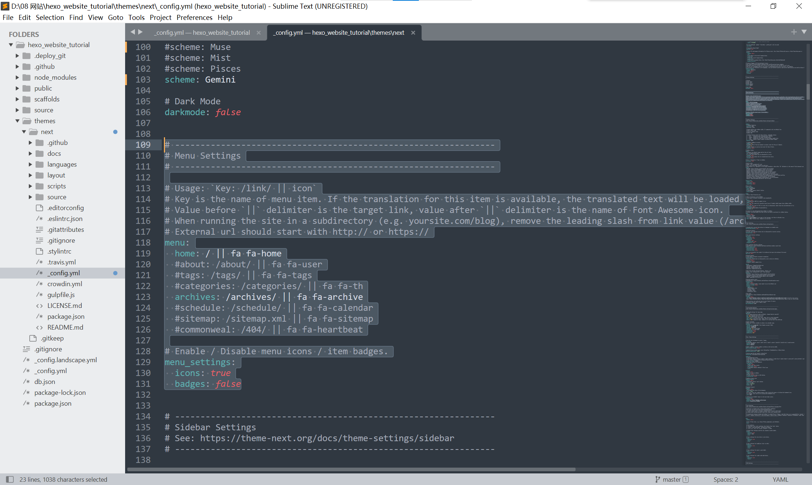Expand the languages folder

[30, 164]
